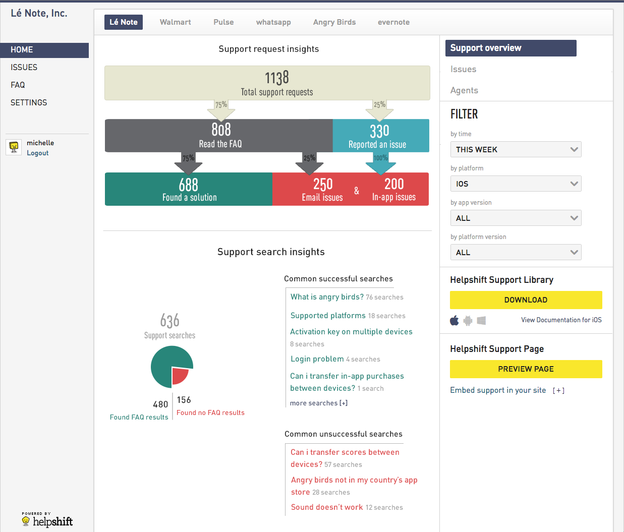Open the 'by platform' iOS dropdown

pyautogui.click(x=516, y=184)
